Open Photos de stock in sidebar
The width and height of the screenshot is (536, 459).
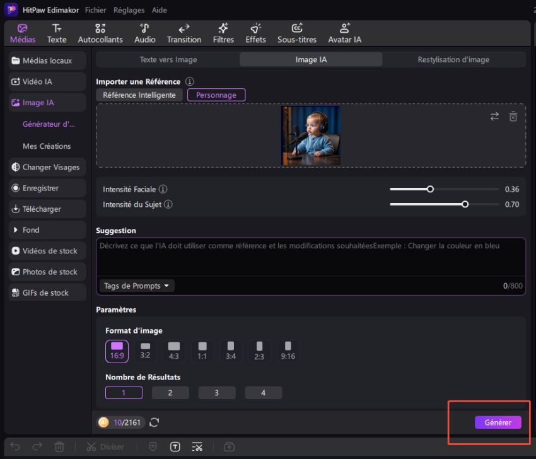[47, 272]
